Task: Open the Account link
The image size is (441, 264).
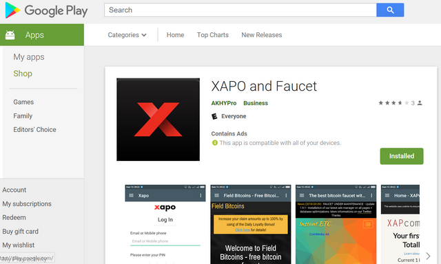Action: click(14, 190)
